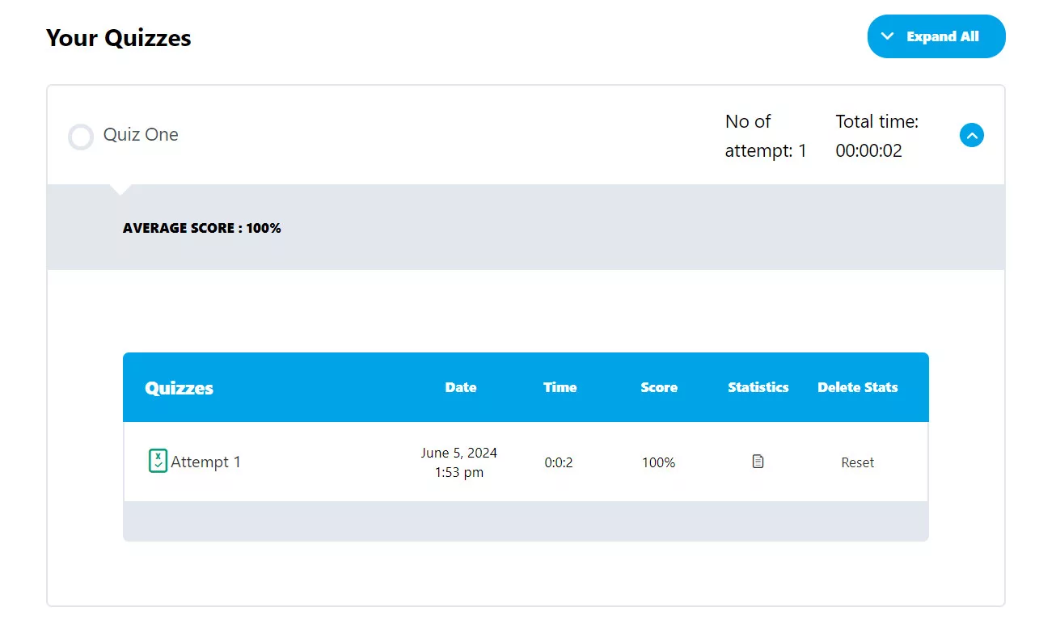Click the chevron inside Expand All
Viewport: 1039px width, 637px height.
point(887,36)
